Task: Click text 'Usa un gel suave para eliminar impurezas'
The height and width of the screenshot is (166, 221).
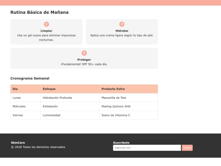Action: tap(46, 35)
